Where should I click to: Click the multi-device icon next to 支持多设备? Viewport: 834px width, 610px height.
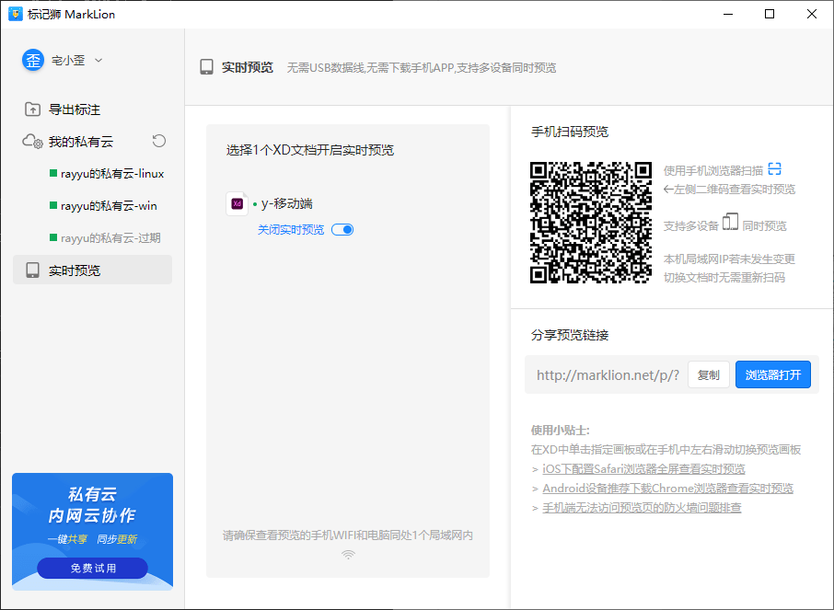(x=730, y=224)
